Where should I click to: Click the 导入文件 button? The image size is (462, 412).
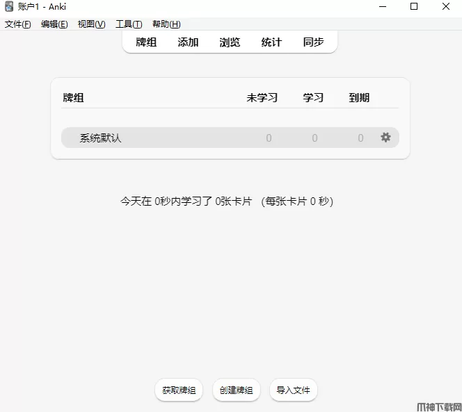pos(294,390)
